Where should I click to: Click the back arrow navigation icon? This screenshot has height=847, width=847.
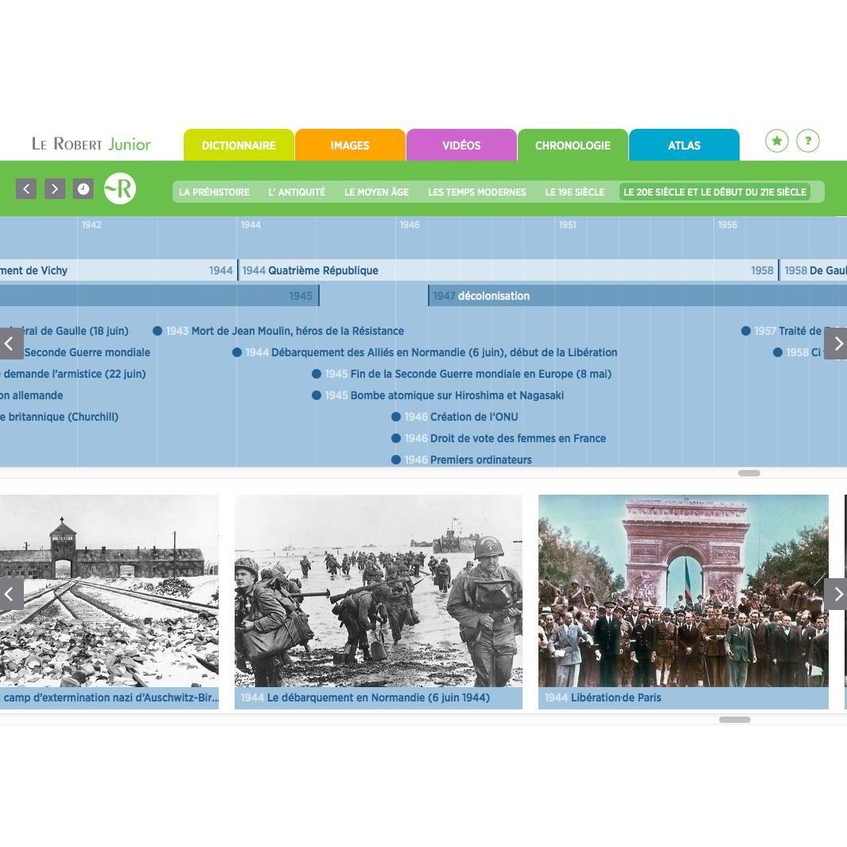[x=26, y=188]
